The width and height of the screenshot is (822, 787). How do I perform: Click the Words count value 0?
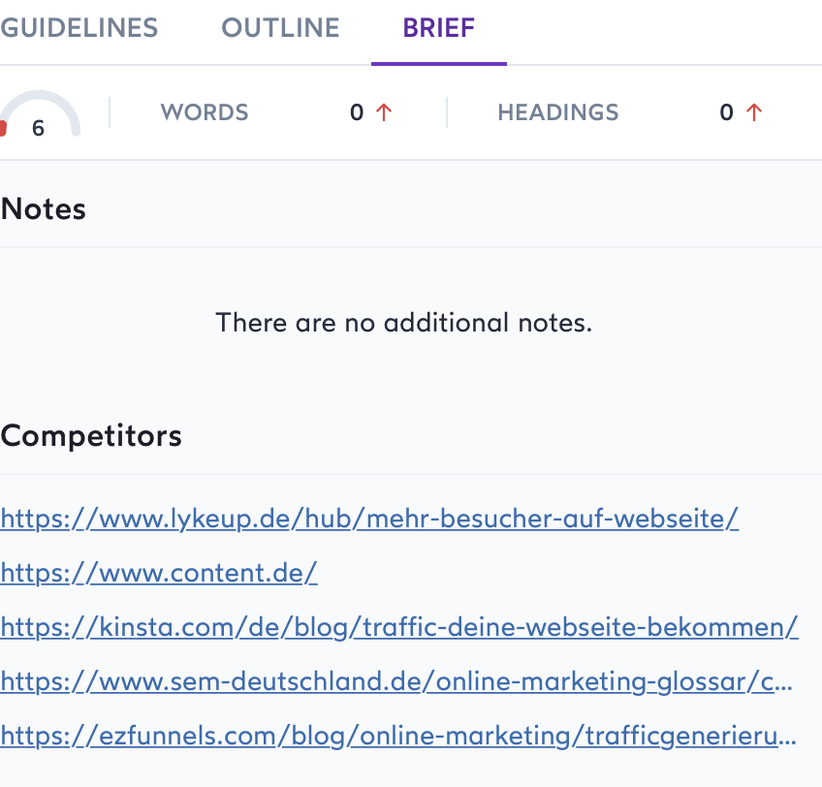point(357,112)
